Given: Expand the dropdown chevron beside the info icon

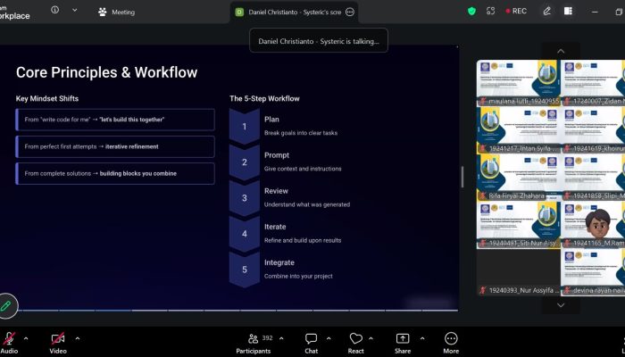Looking at the screenshot, I should [x=74, y=11].
